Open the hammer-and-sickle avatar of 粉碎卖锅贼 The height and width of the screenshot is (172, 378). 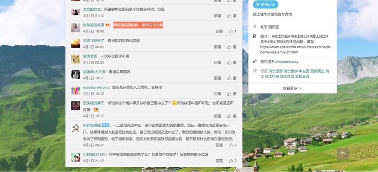tap(76, 128)
